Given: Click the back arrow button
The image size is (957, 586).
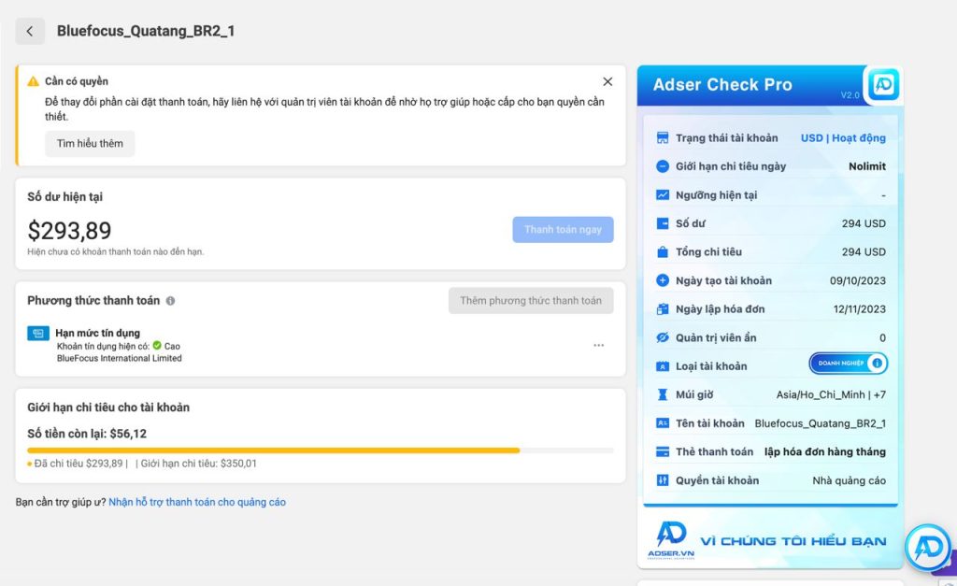Looking at the screenshot, I should pos(30,31).
